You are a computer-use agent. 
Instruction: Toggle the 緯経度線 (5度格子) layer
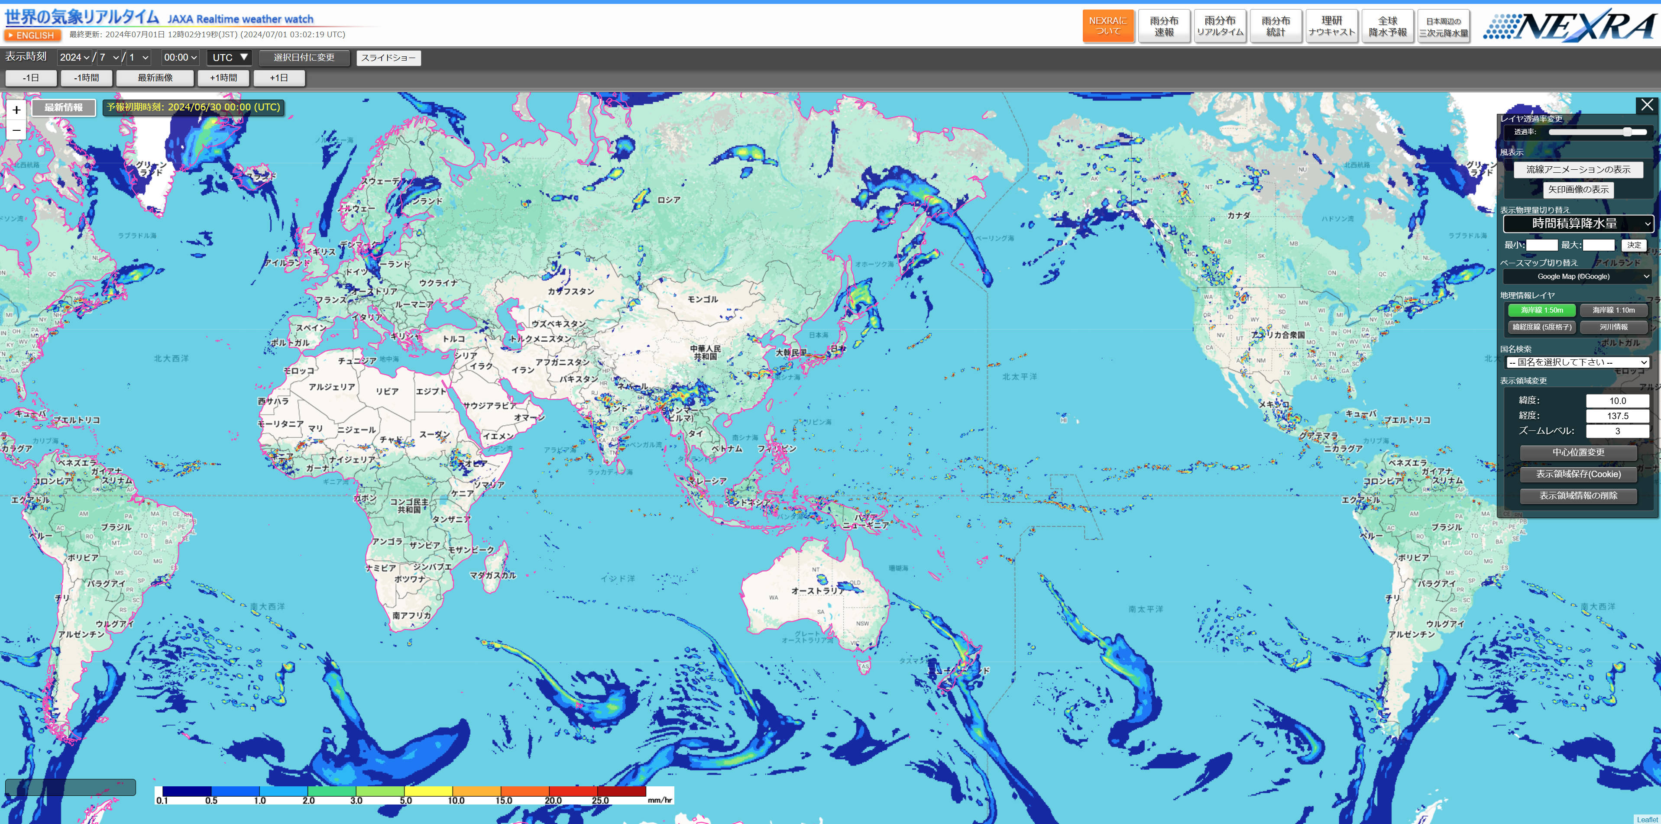(1542, 327)
